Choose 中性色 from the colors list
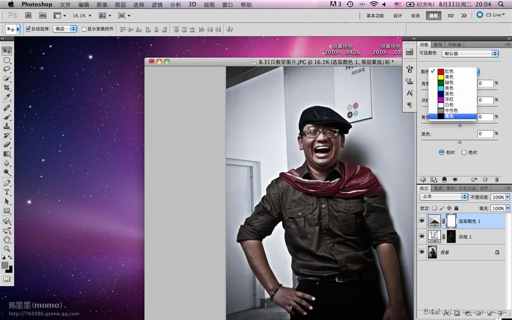This screenshot has height=320, width=512. pos(452,111)
